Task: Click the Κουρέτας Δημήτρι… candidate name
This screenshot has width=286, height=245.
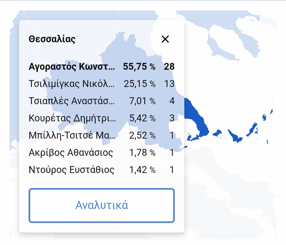Action: (x=72, y=118)
